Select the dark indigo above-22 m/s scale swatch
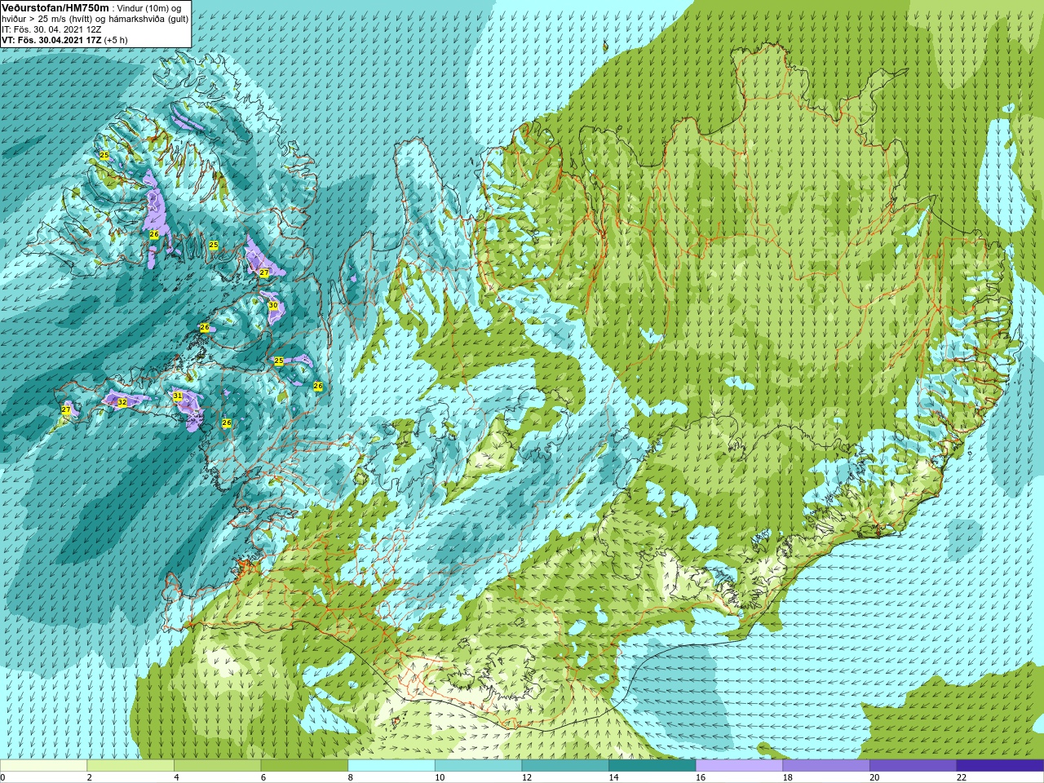This screenshot has height=783, width=1044. 1000,766
